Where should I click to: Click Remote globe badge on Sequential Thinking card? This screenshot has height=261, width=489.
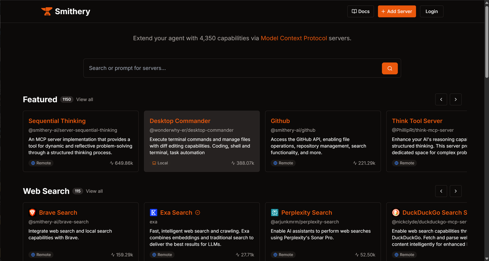click(41, 163)
